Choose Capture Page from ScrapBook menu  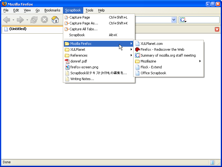pos(99,17)
